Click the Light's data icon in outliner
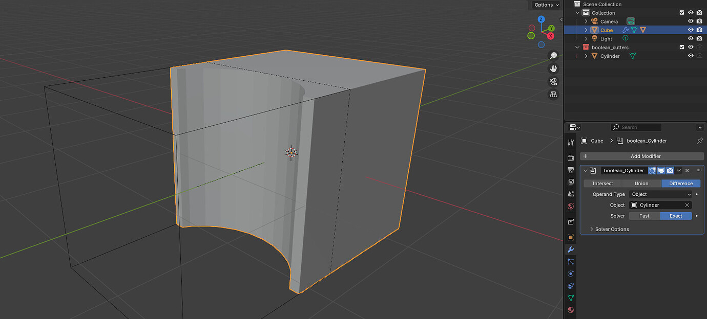The width and height of the screenshot is (707, 319). tap(625, 38)
